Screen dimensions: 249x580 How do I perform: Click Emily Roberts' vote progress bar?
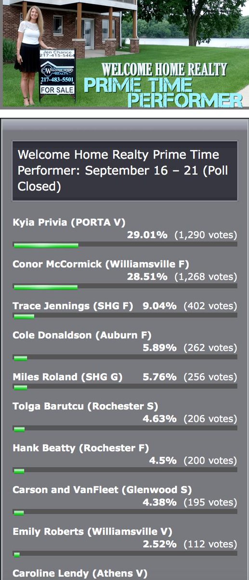(x=125, y=554)
